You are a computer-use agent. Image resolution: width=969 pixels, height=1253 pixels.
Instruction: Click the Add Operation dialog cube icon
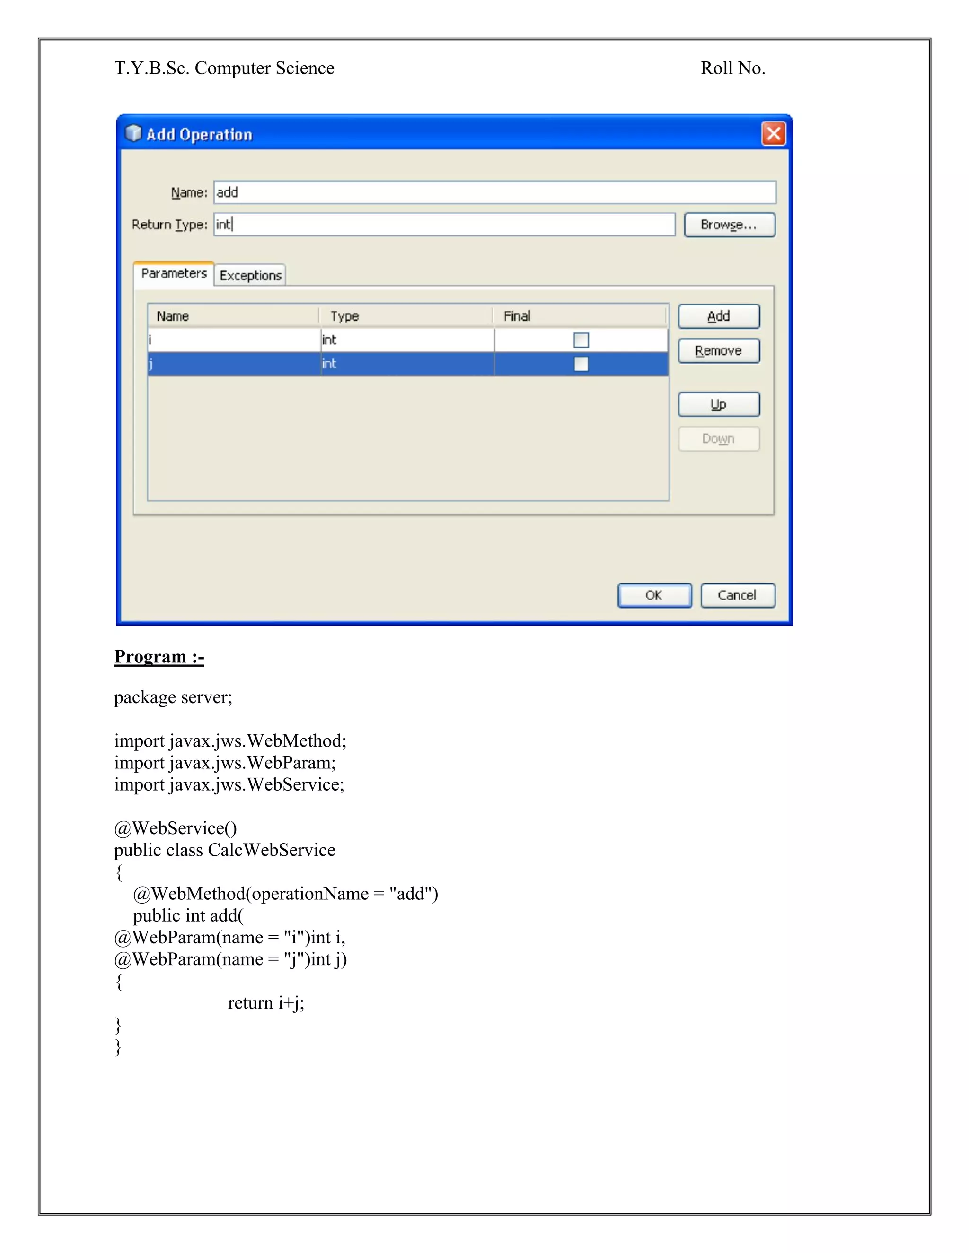(x=133, y=134)
